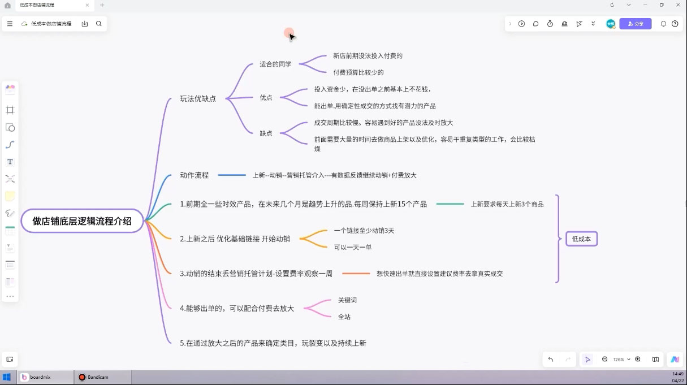Screen dimensions: 687x385
Task: Open the comments bubble tool
Action: click(535, 24)
